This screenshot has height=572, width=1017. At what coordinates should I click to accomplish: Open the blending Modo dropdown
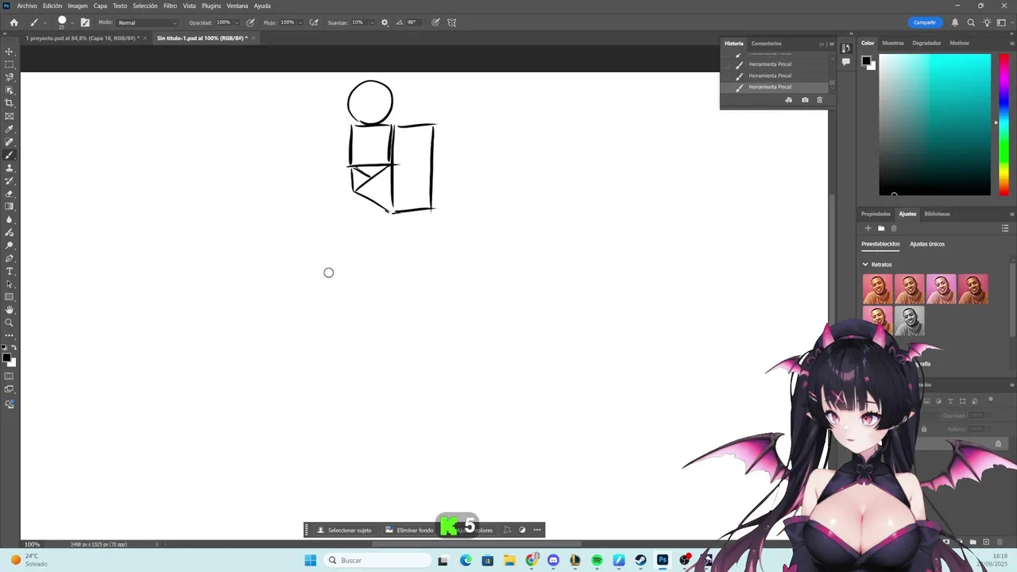tap(148, 22)
